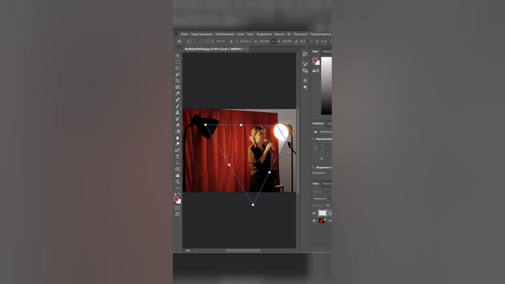Select the Blur tool

point(178,138)
